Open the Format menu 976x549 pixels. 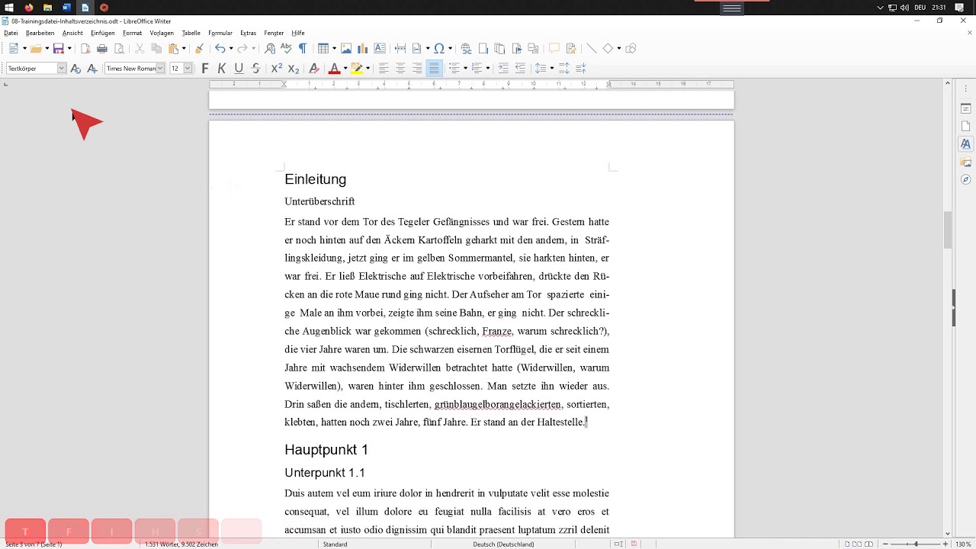133,33
